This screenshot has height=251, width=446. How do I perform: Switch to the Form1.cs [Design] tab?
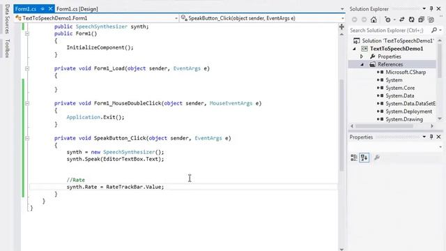click(x=77, y=9)
